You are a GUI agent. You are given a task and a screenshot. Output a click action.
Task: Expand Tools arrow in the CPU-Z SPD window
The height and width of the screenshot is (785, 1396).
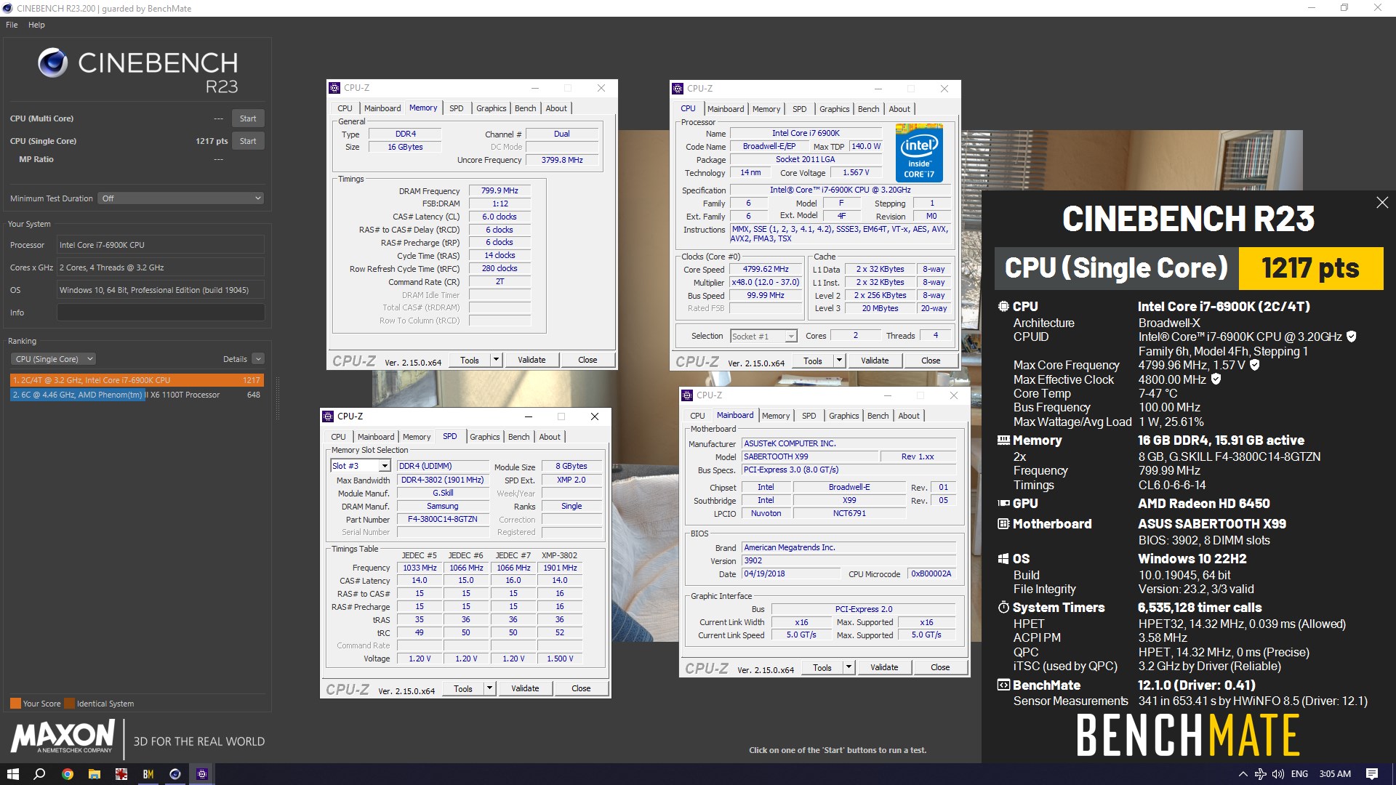pyautogui.click(x=489, y=688)
